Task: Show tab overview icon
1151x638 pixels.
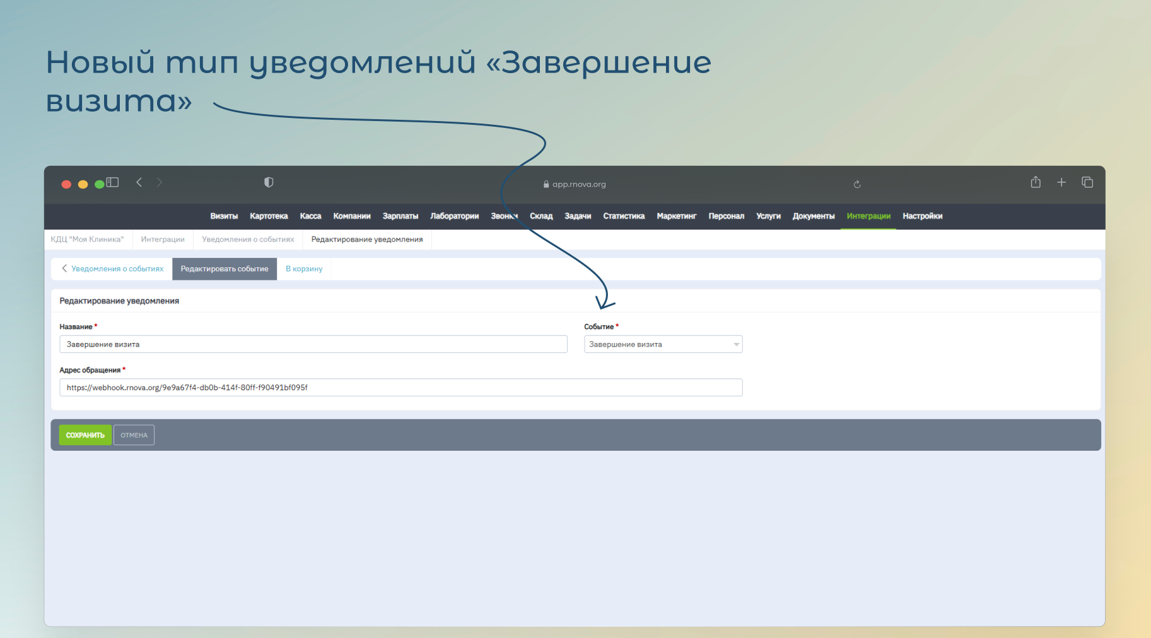Action: (x=1087, y=182)
